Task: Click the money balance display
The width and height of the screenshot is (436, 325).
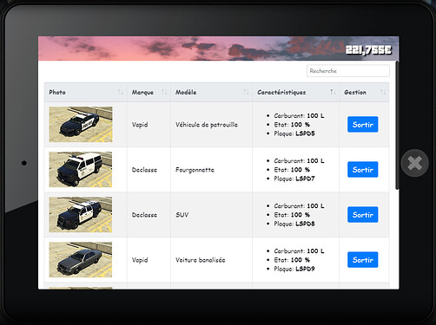Action: point(368,49)
